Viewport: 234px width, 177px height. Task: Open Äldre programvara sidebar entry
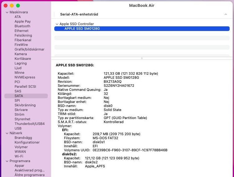29,175
